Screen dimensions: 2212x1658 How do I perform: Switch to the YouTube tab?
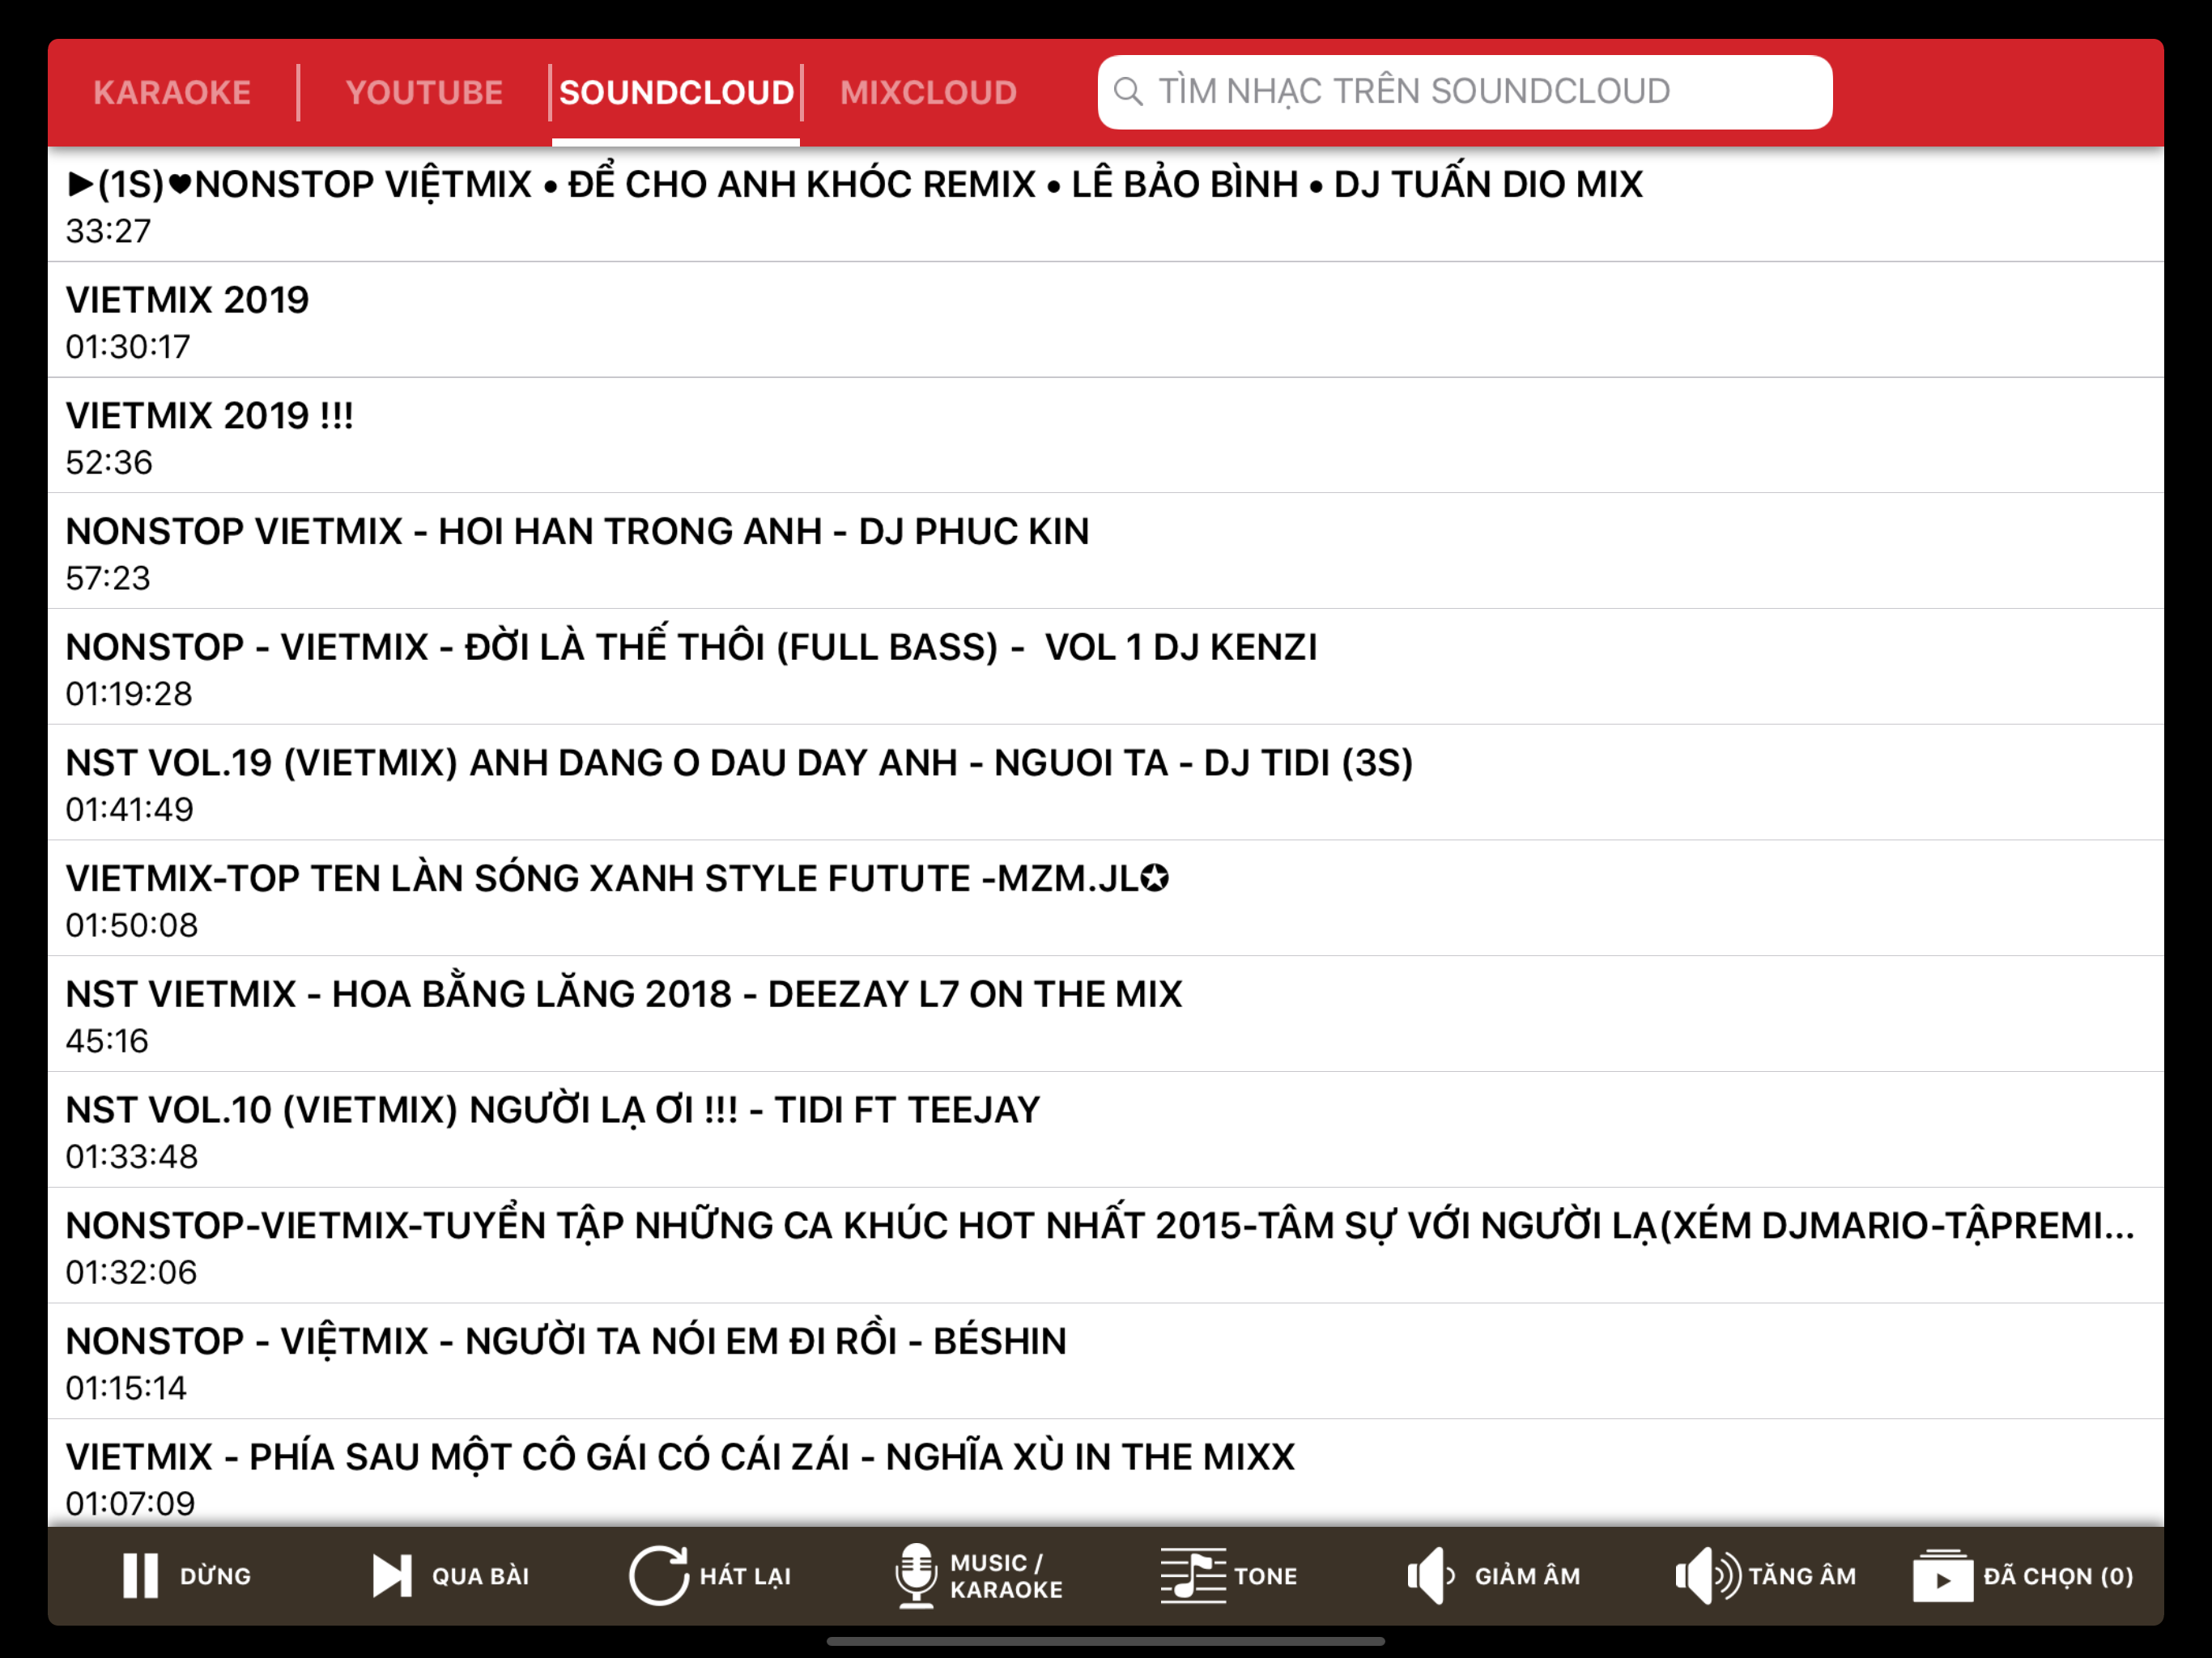(x=424, y=92)
